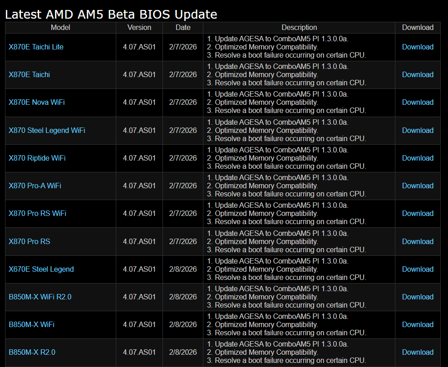Viewport: 448px width, 367px height.
Task: Download BIOS for X870 Pro-A WiFi
Action: 418,186
